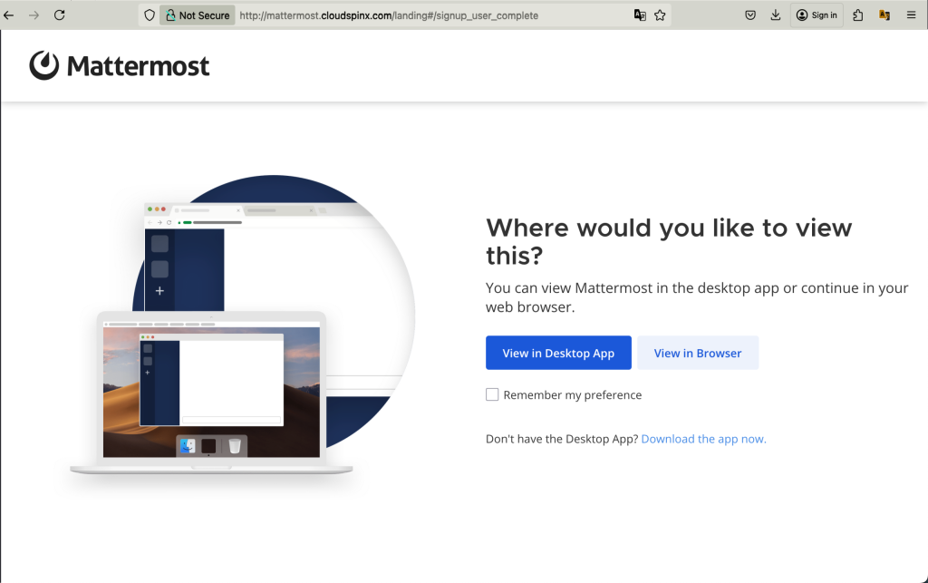This screenshot has width=928, height=583.
Task: Open the tracking protection shield
Action: [149, 15]
